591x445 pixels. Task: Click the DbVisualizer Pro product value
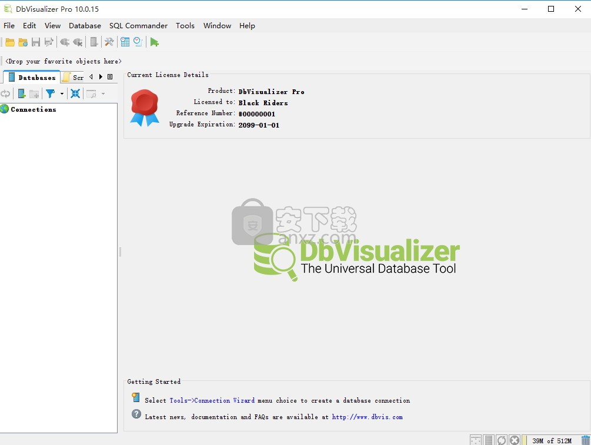pyautogui.click(x=271, y=92)
